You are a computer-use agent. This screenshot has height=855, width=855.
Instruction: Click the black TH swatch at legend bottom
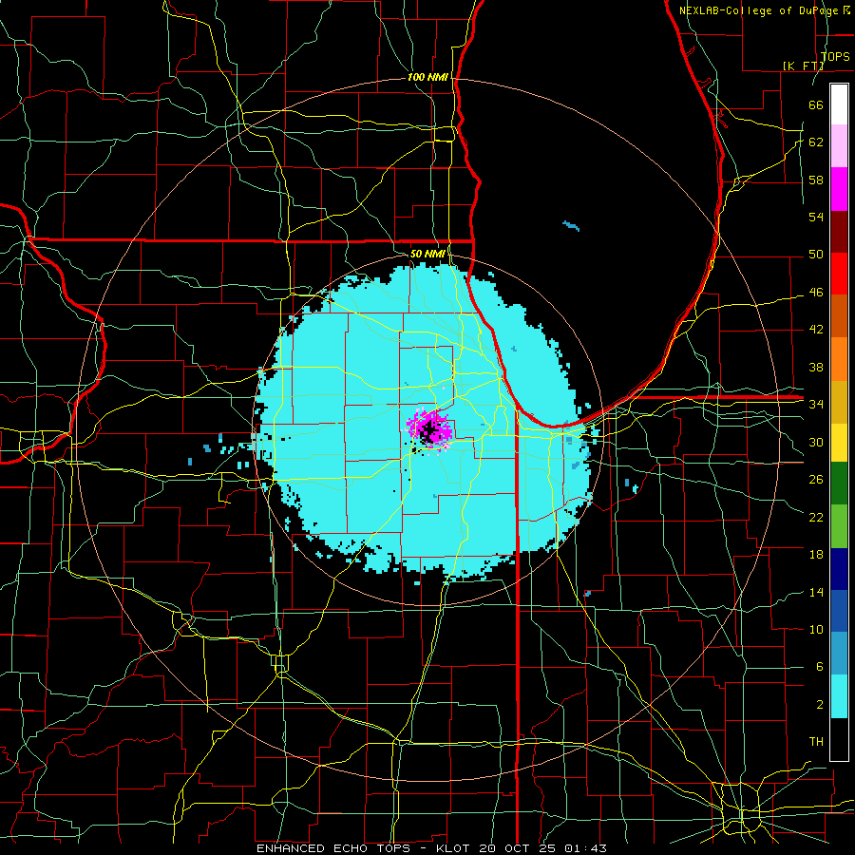[839, 739]
